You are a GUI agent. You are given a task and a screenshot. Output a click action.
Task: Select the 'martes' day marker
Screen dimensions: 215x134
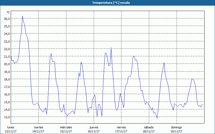coord(38,127)
